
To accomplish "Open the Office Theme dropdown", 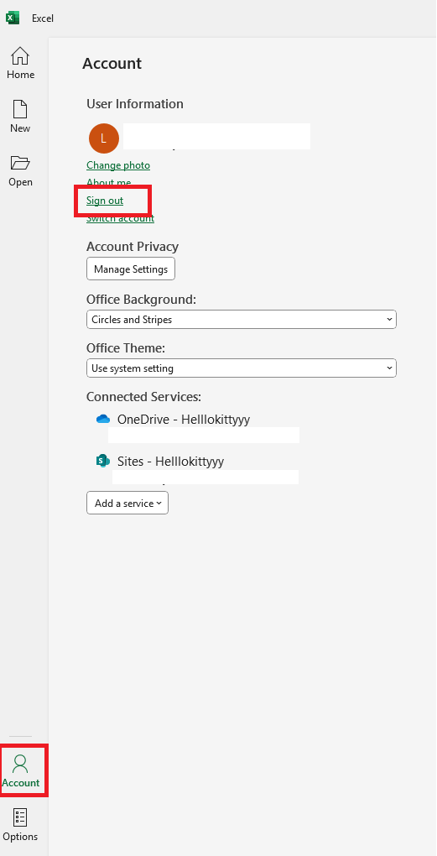I will [x=241, y=368].
